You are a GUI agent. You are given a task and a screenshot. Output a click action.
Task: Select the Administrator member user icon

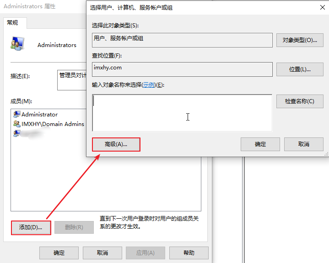click(x=17, y=115)
